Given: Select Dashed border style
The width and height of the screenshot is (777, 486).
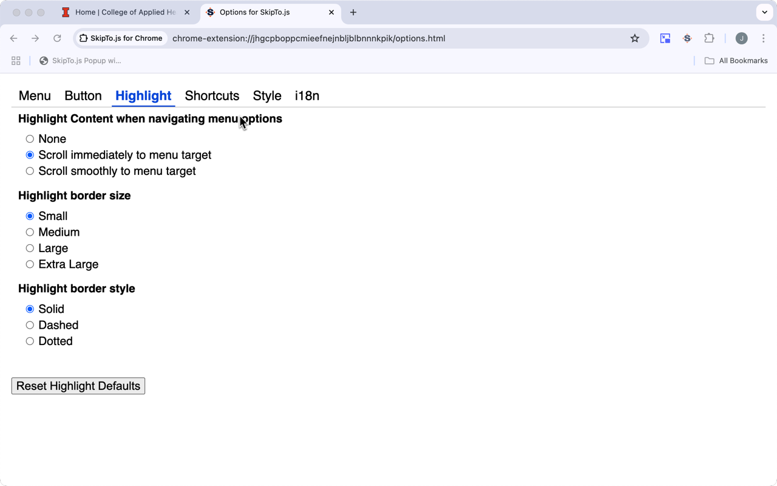Looking at the screenshot, I should 30,325.
